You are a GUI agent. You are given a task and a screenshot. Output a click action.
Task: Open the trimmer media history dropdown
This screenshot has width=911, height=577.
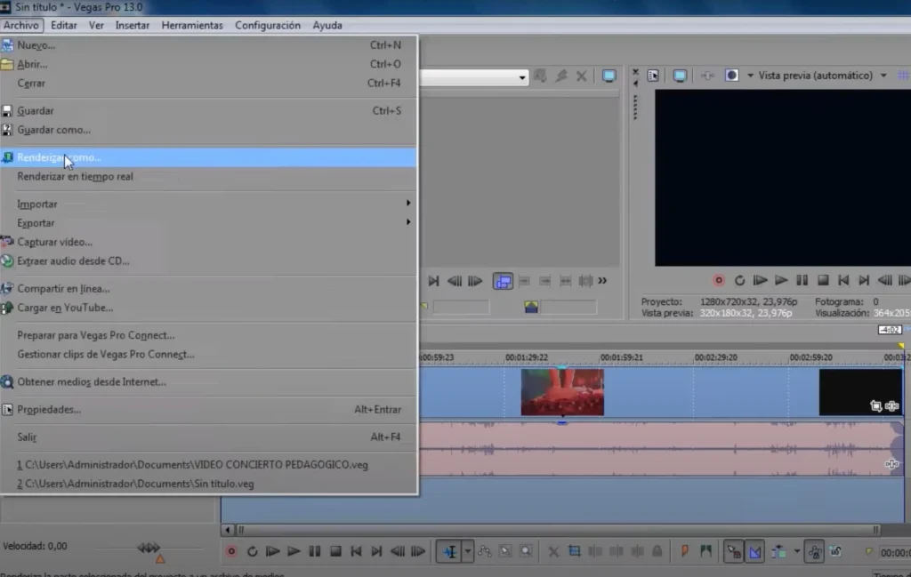click(x=522, y=76)
